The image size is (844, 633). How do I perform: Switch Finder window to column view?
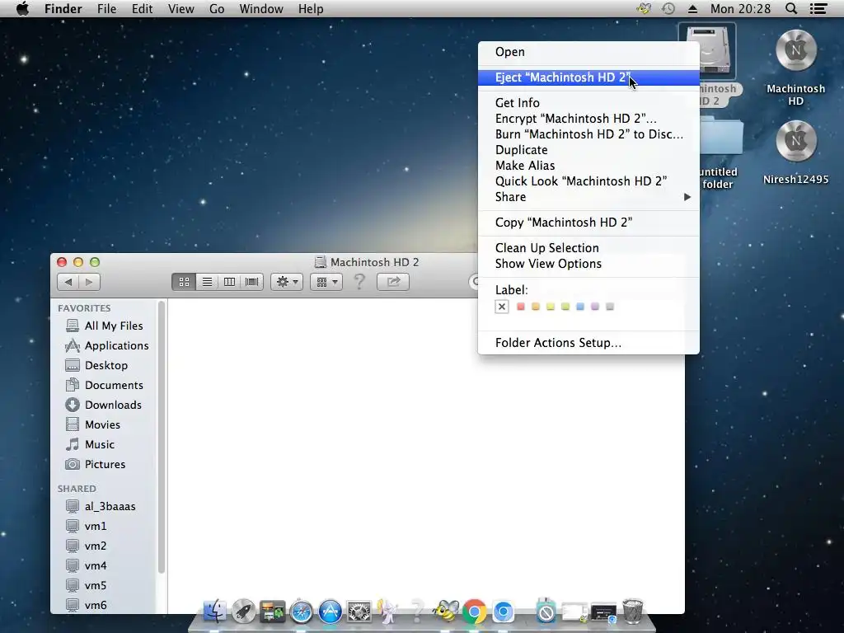[229, 282]
